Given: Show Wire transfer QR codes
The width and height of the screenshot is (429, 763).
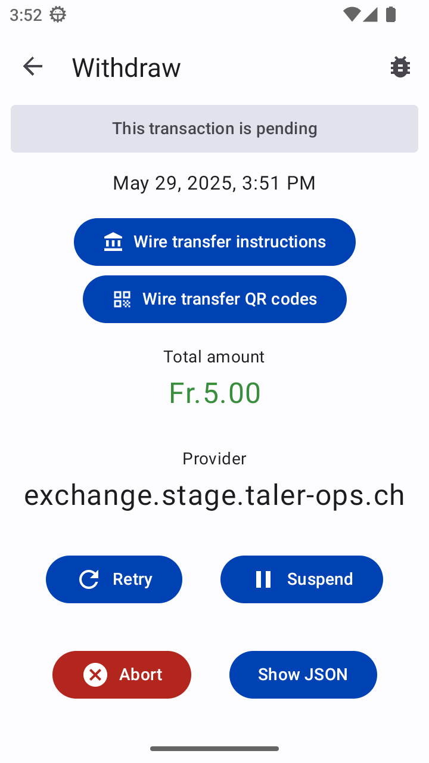Looking at the screenshot, I should [x=229, y=299].
